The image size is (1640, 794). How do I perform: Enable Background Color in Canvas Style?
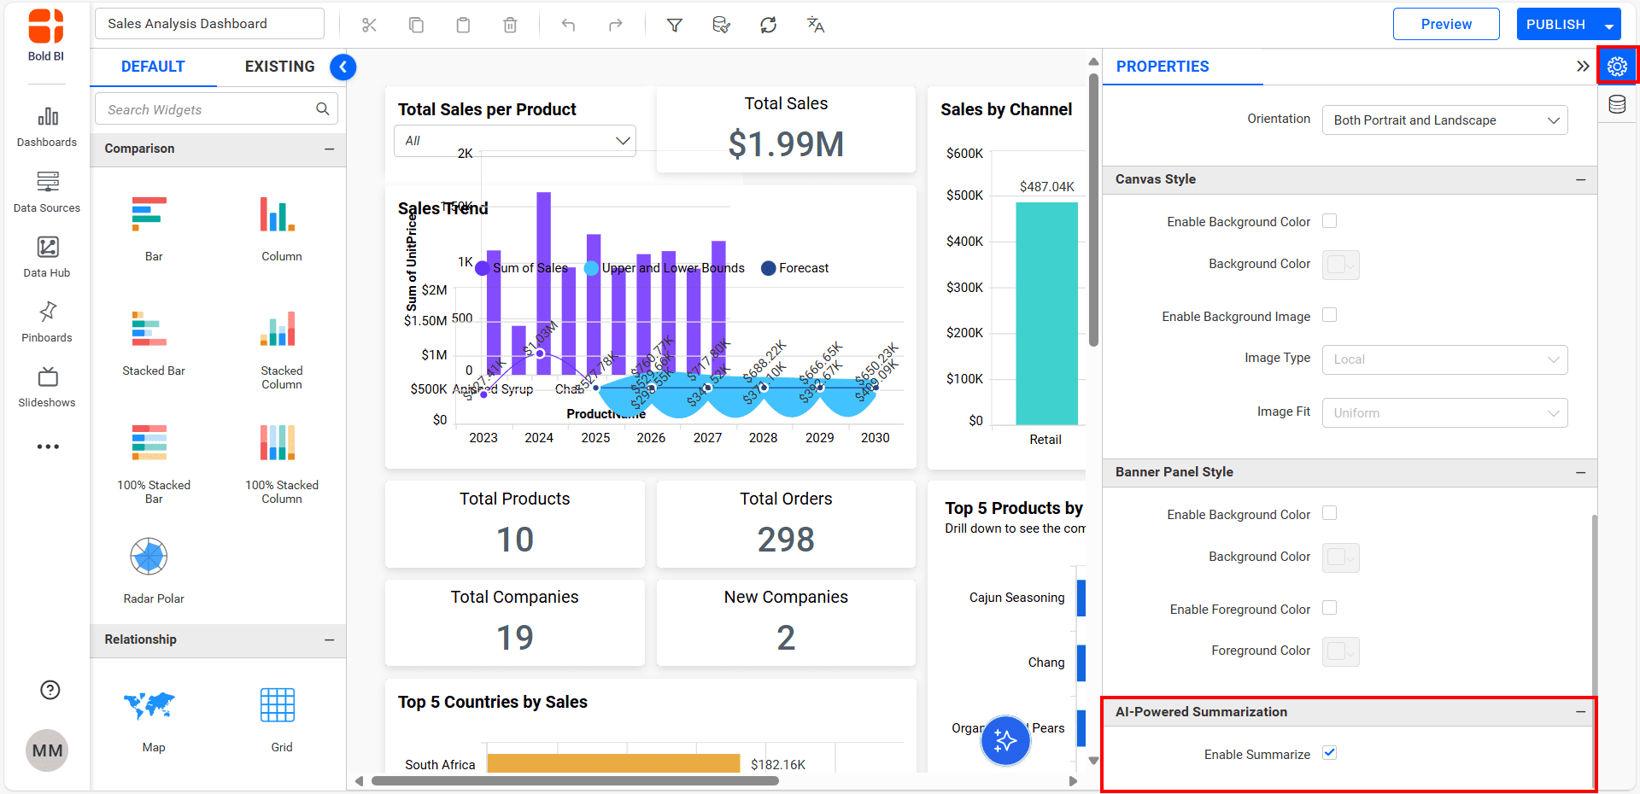1329,220
